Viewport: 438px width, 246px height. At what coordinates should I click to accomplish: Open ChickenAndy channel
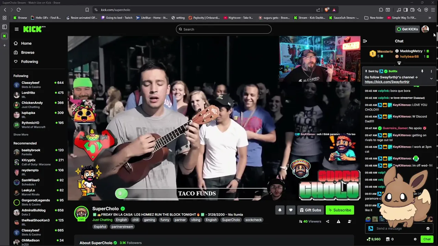38,105
